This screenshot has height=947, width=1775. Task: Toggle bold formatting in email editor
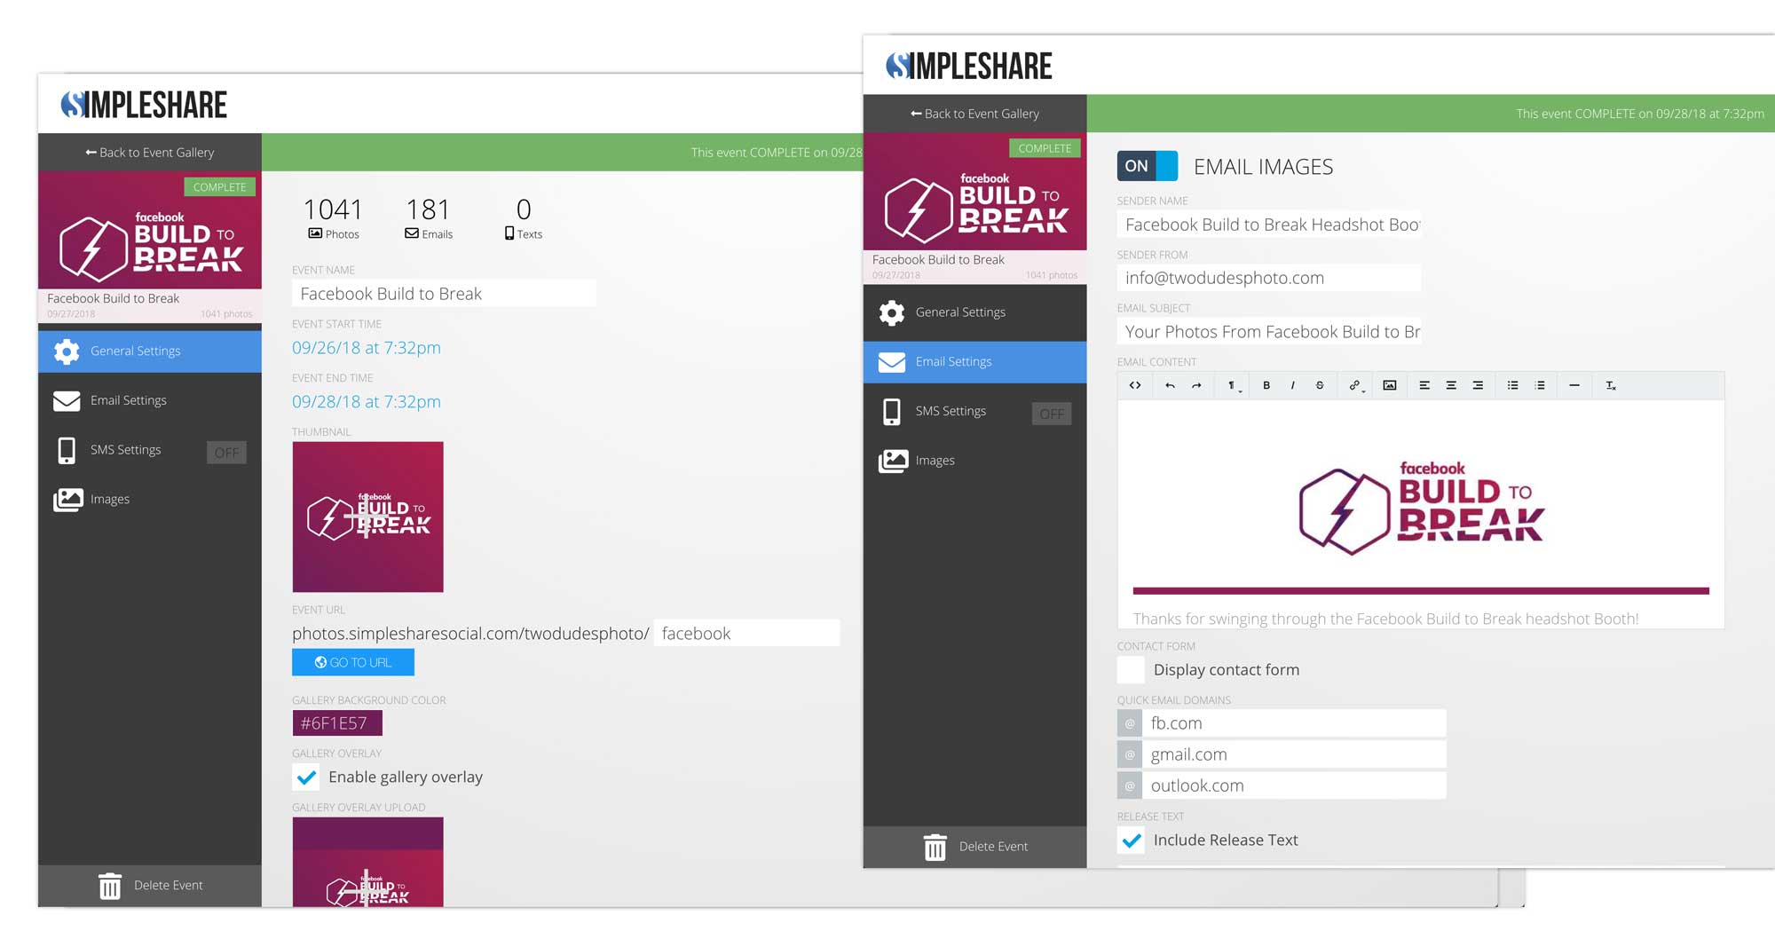pyautogui.click(x=1266, y=385)
